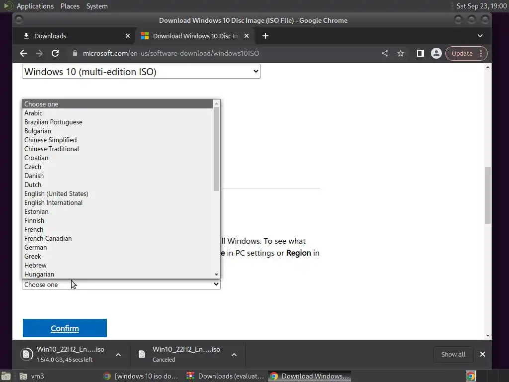Image resolution: width=509 pixels, height=382 pixels.
Task: Pick Chinese Traditional option
Action: [118, 149]
